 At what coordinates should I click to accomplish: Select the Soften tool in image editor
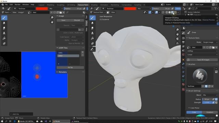(4, 23)
